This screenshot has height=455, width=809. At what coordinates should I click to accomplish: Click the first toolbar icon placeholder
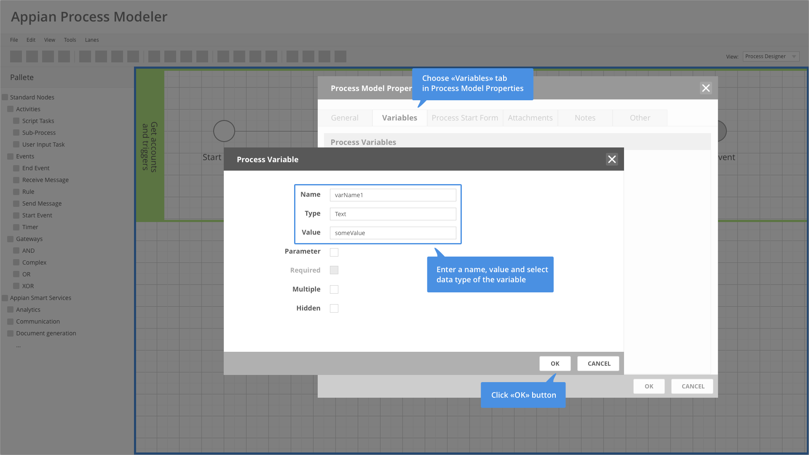click(x=16, y=56)
